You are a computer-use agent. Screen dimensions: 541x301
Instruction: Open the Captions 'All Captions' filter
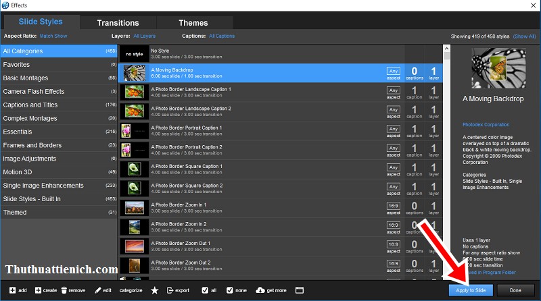[x=222, y=36]
